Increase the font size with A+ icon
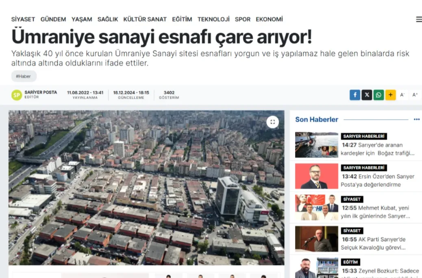422x278 pixels. [x=415, y=95]
